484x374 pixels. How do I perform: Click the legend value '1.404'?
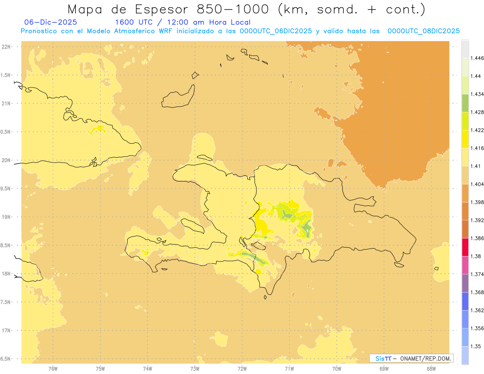(477, 184)
